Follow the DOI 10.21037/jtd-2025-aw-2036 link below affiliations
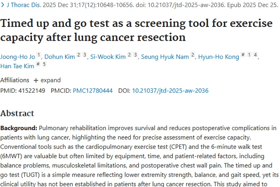 (x=170, y=91)
